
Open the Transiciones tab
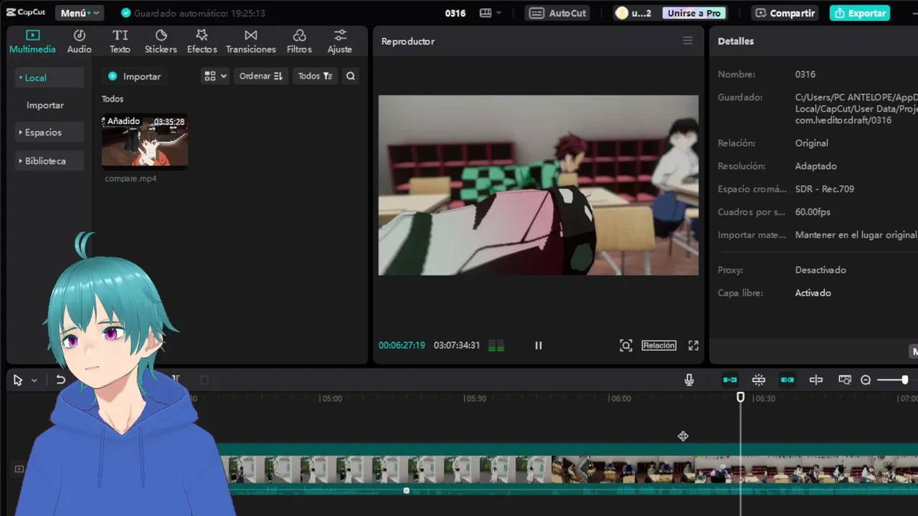(250, 42)
